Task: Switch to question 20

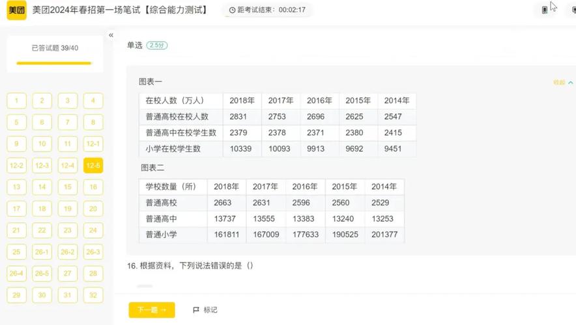Action: (93, 209)
